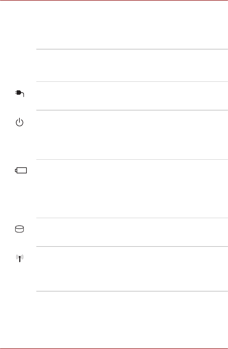Click the red header line at the page top
The height and width of the screenshot is (349, 228).
114,1
